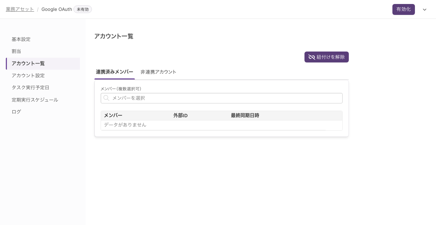Viewport: 436px width, 225px height.
Task: Switch to the 非連携アカウント tab
Action: (x=158, y=72)
